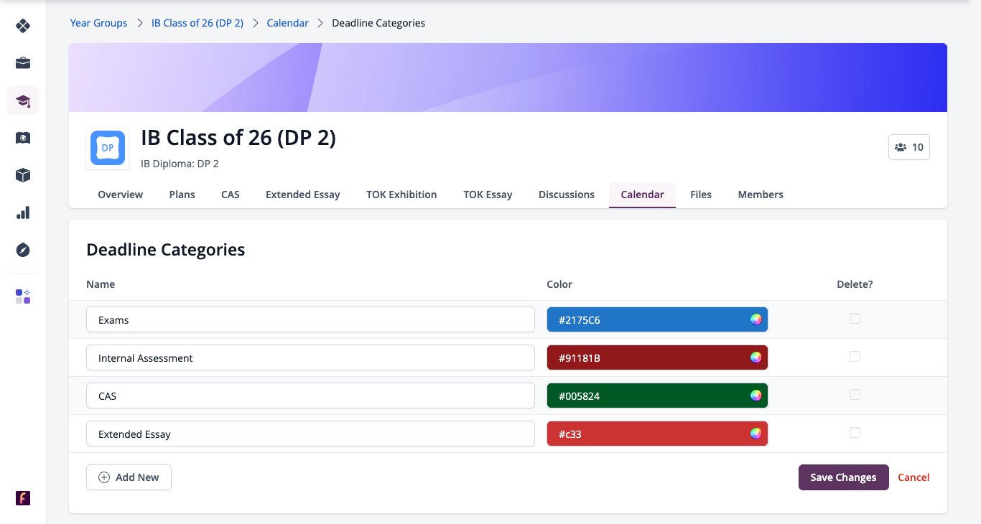The height and width of the screenshot is (524, 981).
Task: Open the Discussions tab
Action: pos(567,195)
